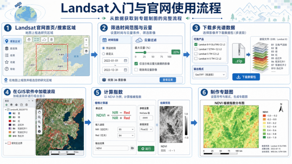Click the .zip file icon
292x164 pixels.
(x=238, y=54)
